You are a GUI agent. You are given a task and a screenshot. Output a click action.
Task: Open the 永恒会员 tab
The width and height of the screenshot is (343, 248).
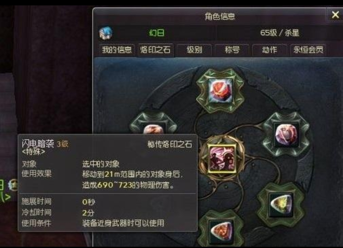308,50
